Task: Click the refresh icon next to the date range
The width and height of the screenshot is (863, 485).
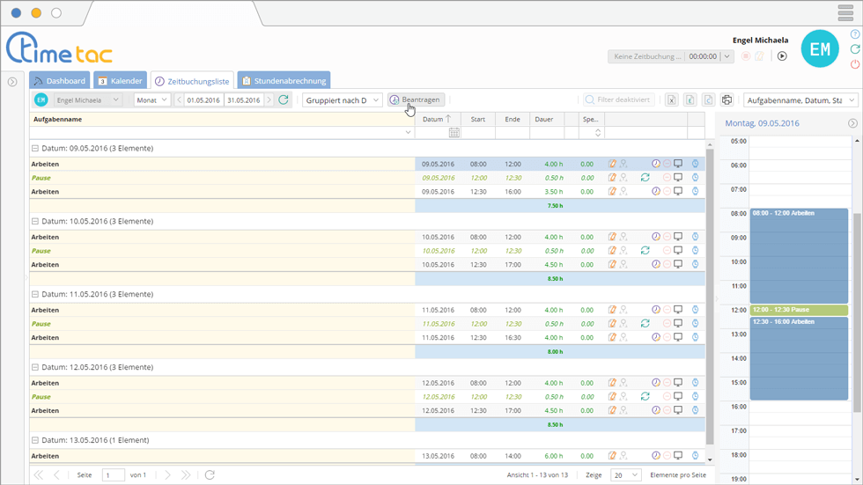Action: (x=284, y=100)
